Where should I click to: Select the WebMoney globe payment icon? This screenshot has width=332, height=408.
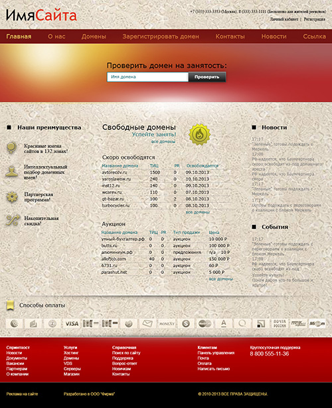coord(15,324)
